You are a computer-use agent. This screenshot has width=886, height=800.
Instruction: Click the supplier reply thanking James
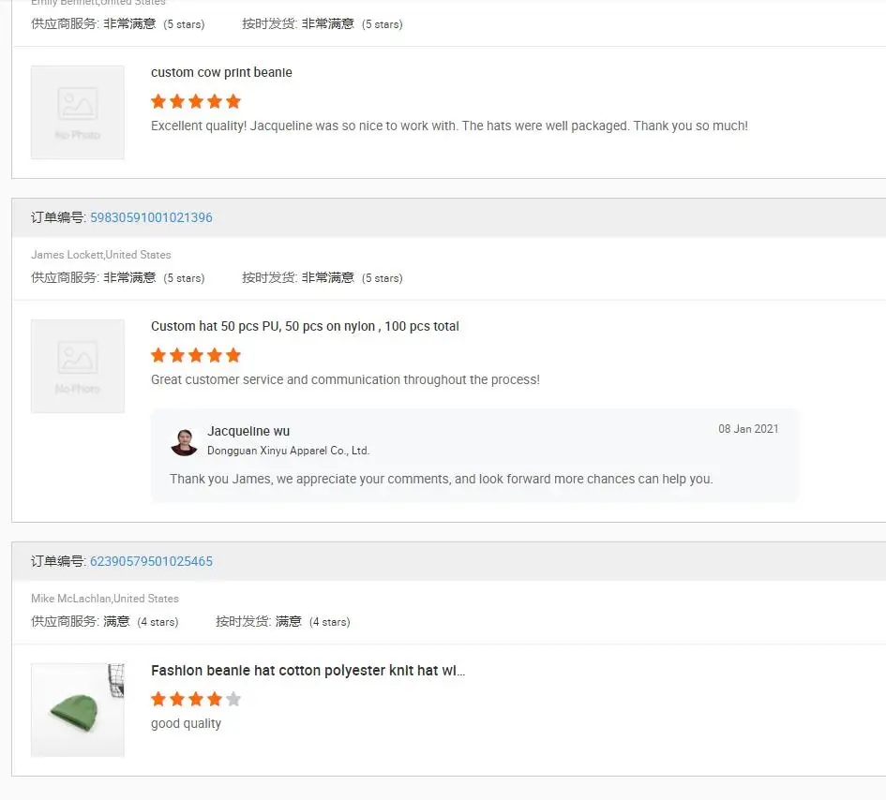(441, 479)
